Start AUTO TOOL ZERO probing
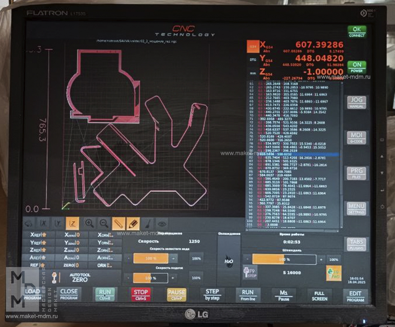 (80, 277)
